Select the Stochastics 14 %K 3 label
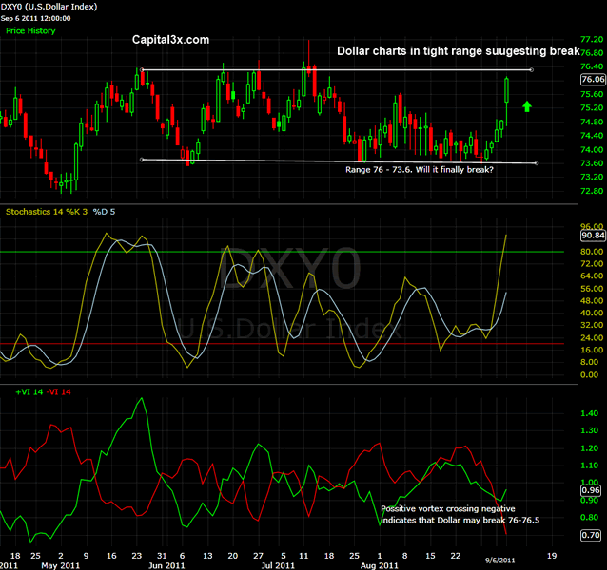The image size is (607, 570). coord(47,212)
